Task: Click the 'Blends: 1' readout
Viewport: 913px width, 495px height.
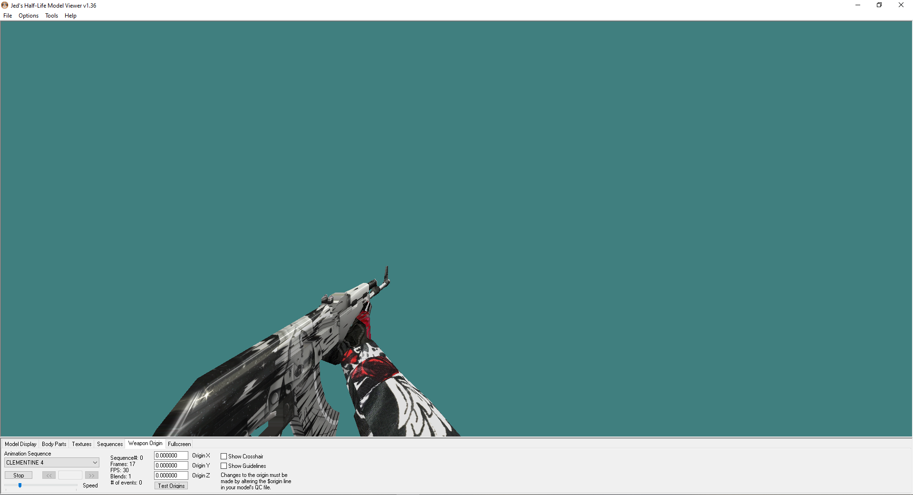Action: click(x=121, y=476)
